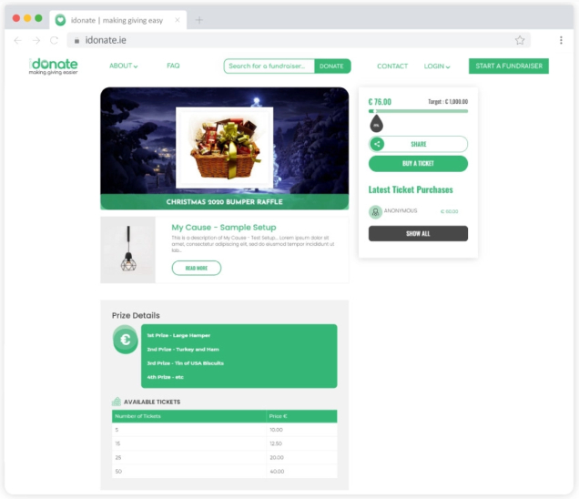
Task: Click the euro coin icon in Prize Details
Action: click(126, 340)
